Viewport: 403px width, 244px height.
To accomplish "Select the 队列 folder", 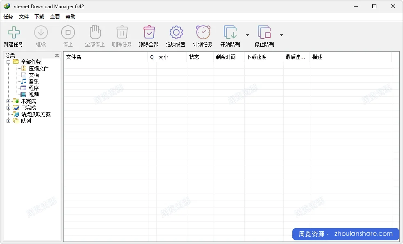I will click(x=26, y=121).
